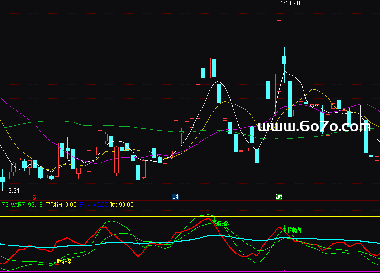
Task: Click the arrow beside the 11.98 high
Action: click(x=282, y=4)
